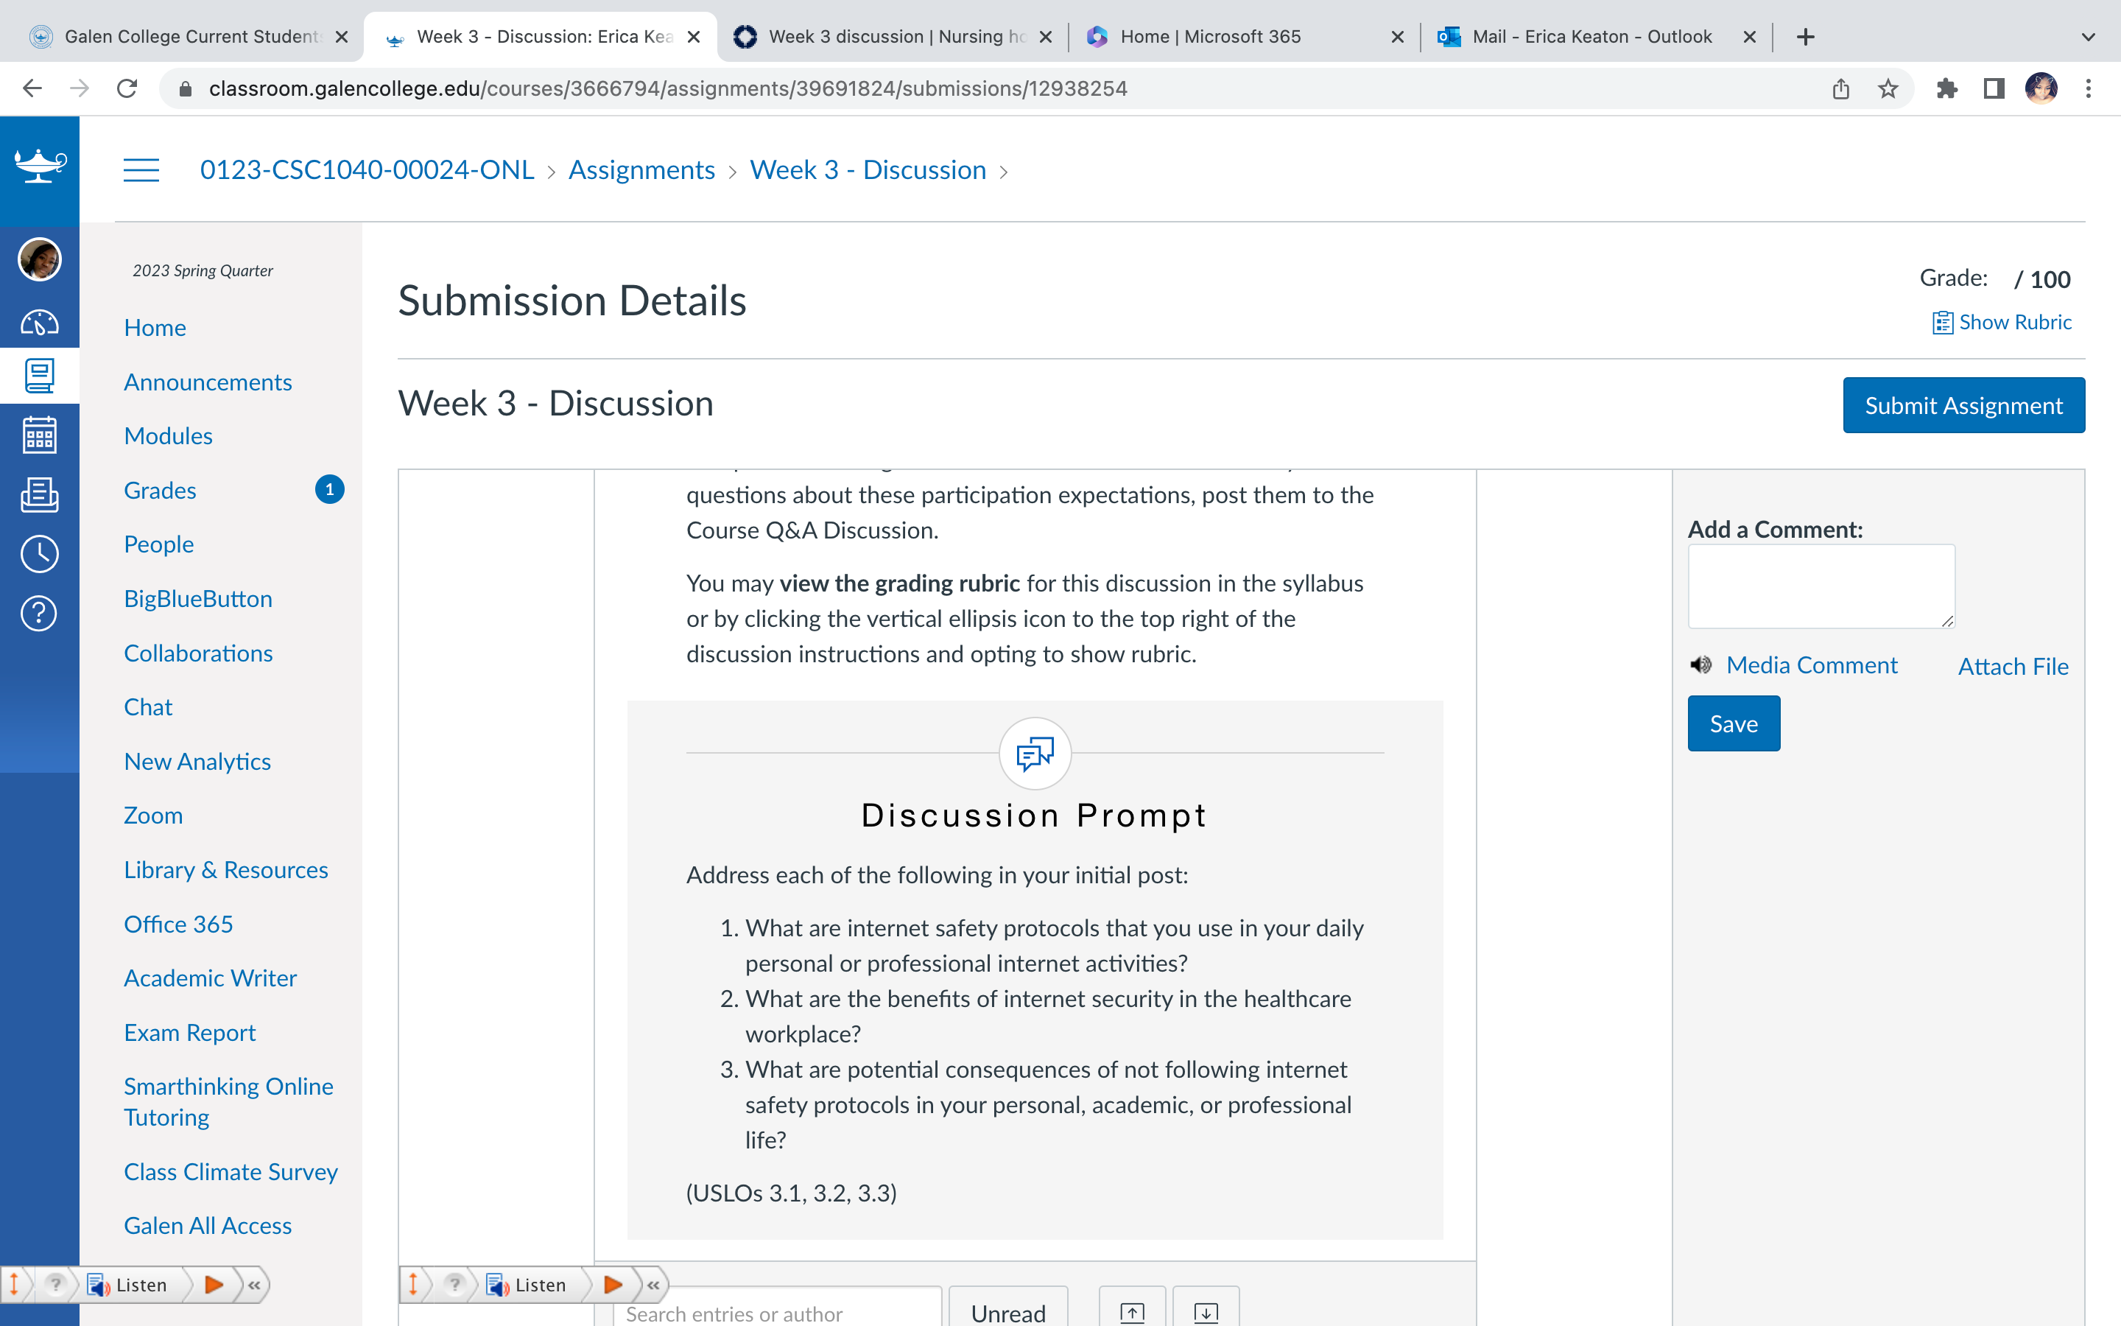Viewport: 2121px width, 1326px height.
Task: Collapse the ReadSpeaker Listen toolbar in discussion
Action: pos(654,1285)
